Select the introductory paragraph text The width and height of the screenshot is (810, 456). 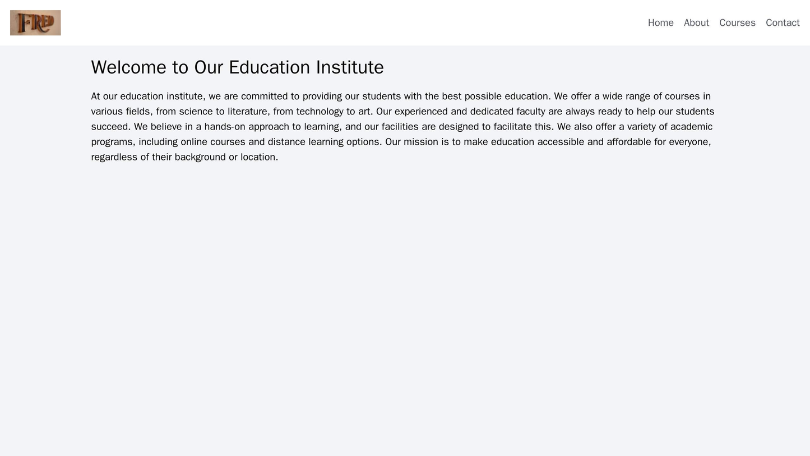point(405,127)
